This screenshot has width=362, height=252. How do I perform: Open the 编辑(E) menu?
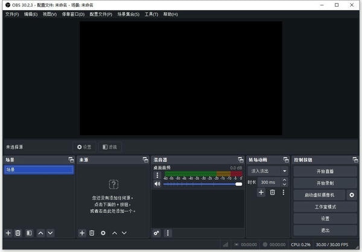coord(31,14)
